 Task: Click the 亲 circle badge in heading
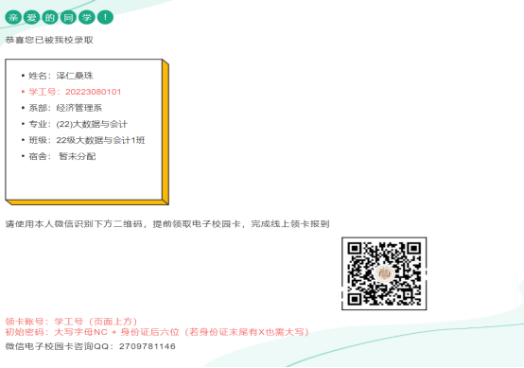tap(13, 17)
